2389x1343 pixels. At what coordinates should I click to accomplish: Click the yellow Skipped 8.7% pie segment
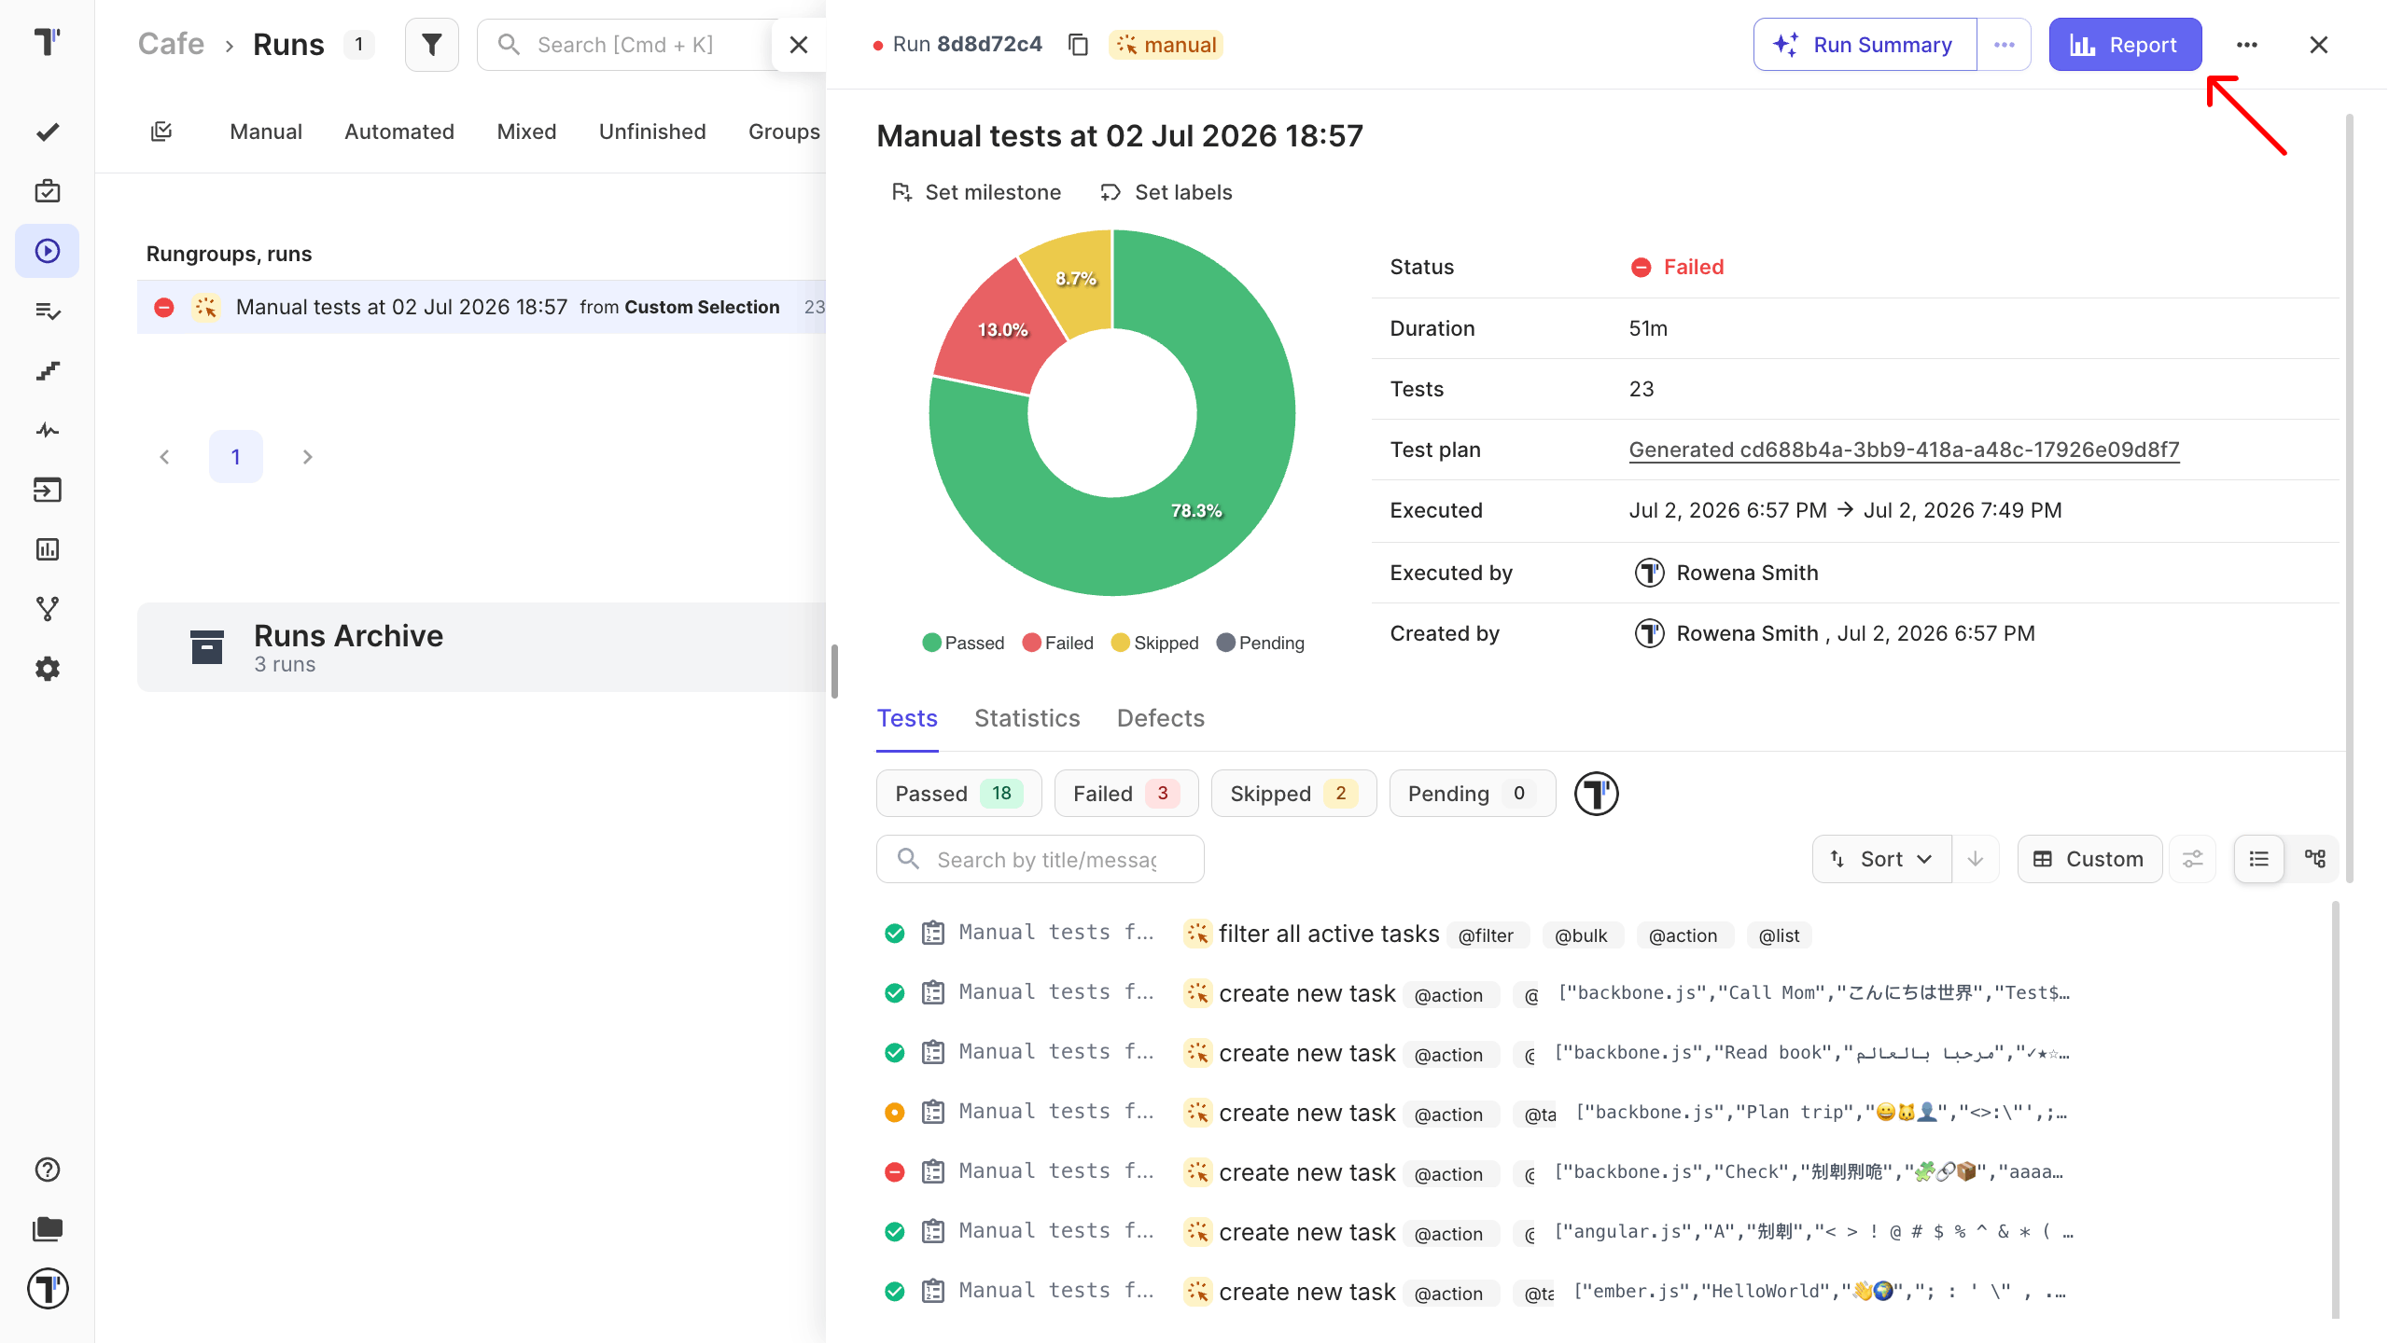point(1076,278)
